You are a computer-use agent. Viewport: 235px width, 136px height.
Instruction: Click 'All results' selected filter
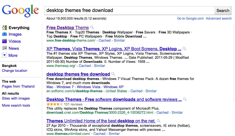pyautogui.click(x=11, y=94)
